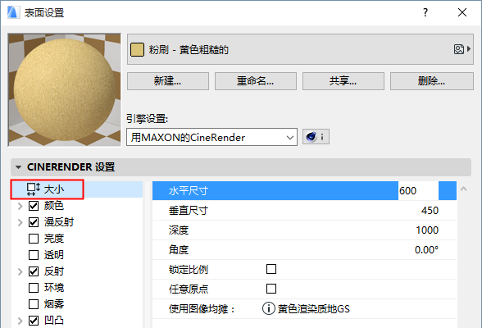Enable the 锁定比例 checkbox
Viewport: 482px width, 328px height.
click(x=271, y=269)
